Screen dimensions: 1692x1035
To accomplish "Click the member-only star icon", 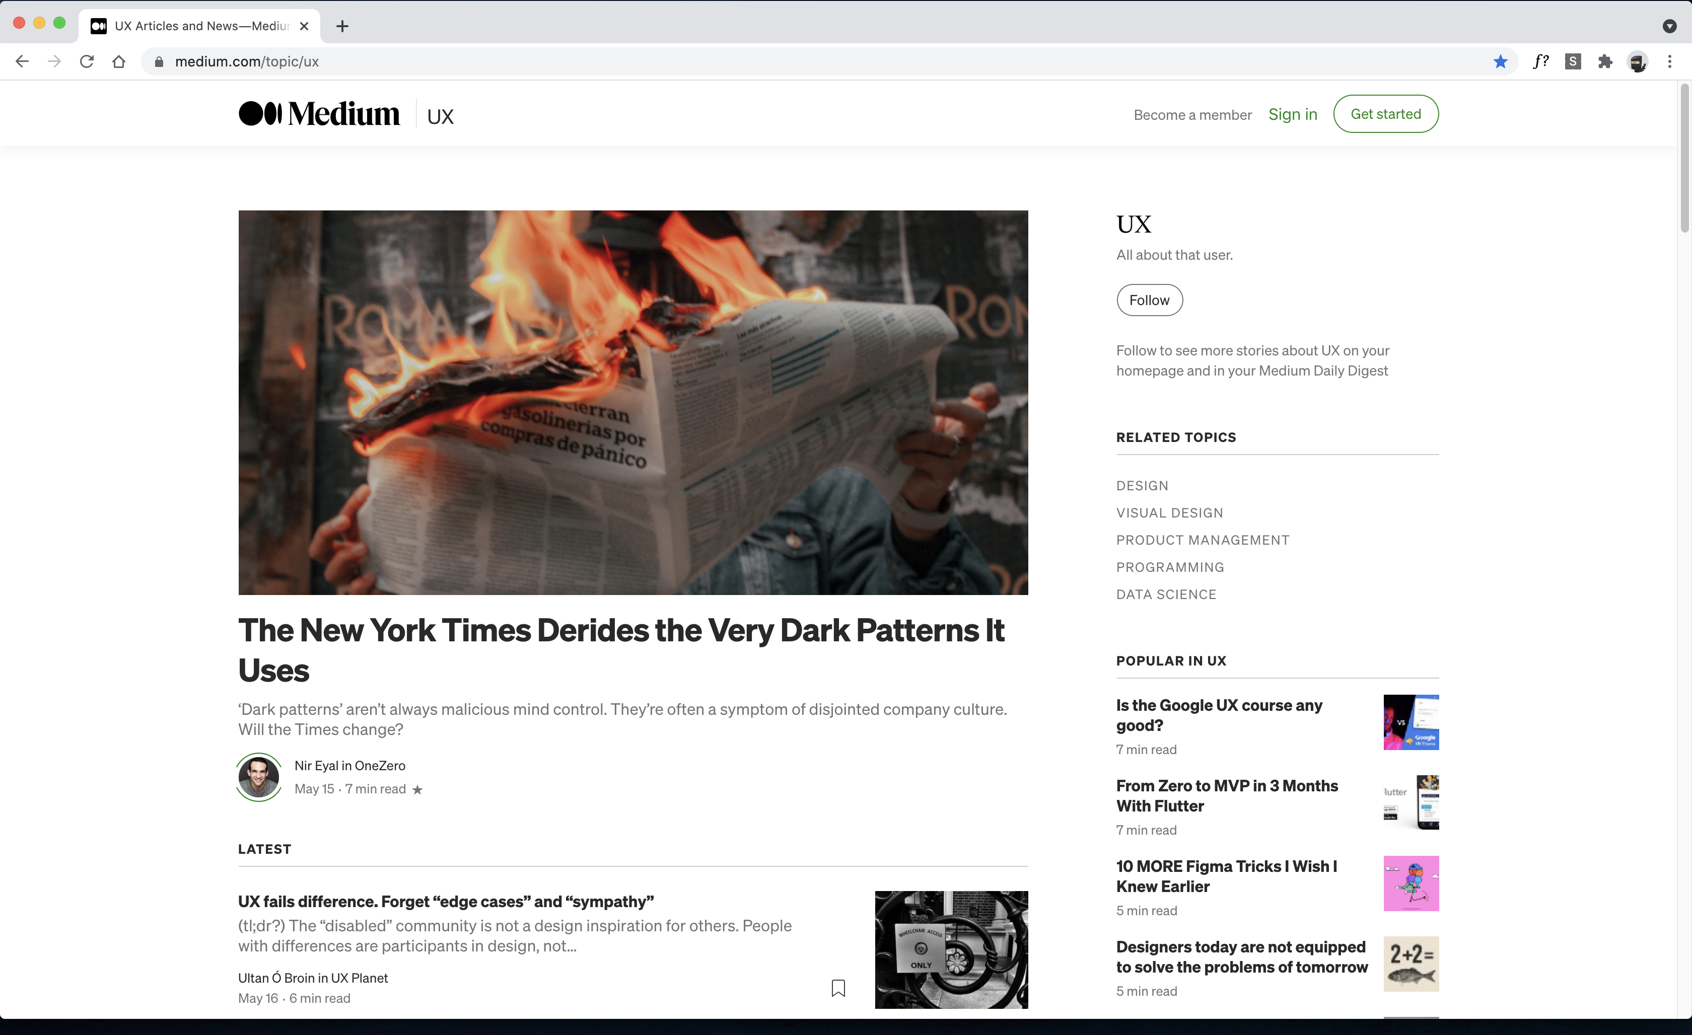I will [x=417, y=790].
